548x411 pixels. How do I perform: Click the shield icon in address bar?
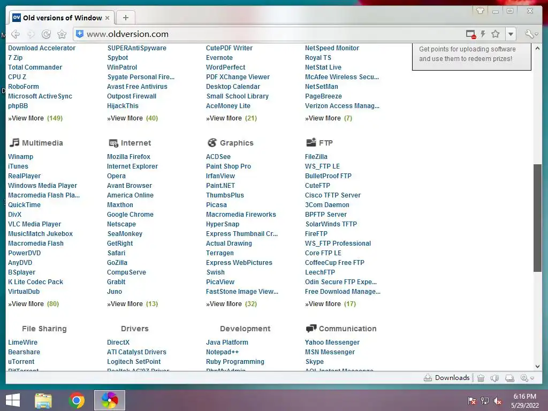(x=80, y=34)
